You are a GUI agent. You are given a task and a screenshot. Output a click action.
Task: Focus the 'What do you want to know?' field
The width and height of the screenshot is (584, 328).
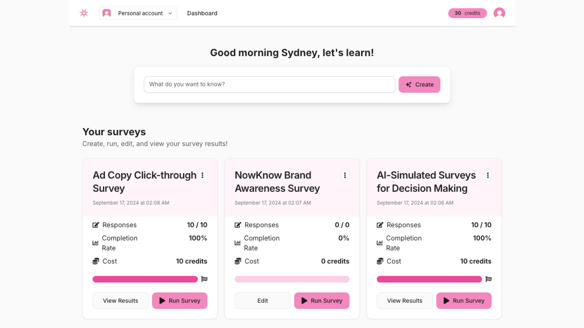pos(269,85)
